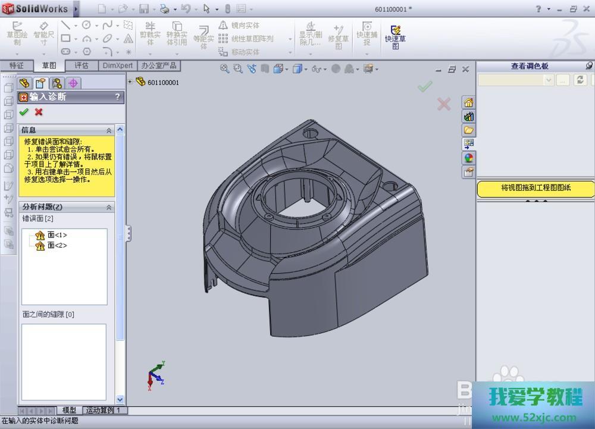Select faulty face 面<2> in list

[x=57, y=245]
